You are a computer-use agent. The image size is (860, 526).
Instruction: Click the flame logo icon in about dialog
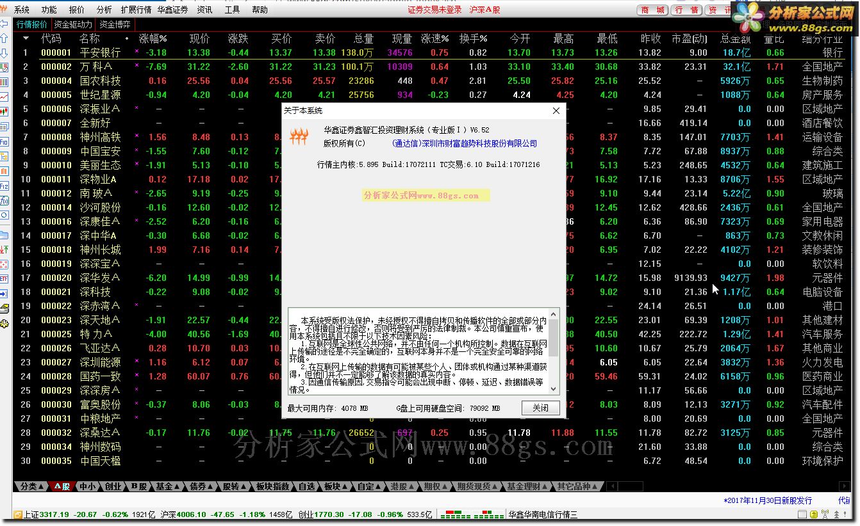(x=299, y=136)
